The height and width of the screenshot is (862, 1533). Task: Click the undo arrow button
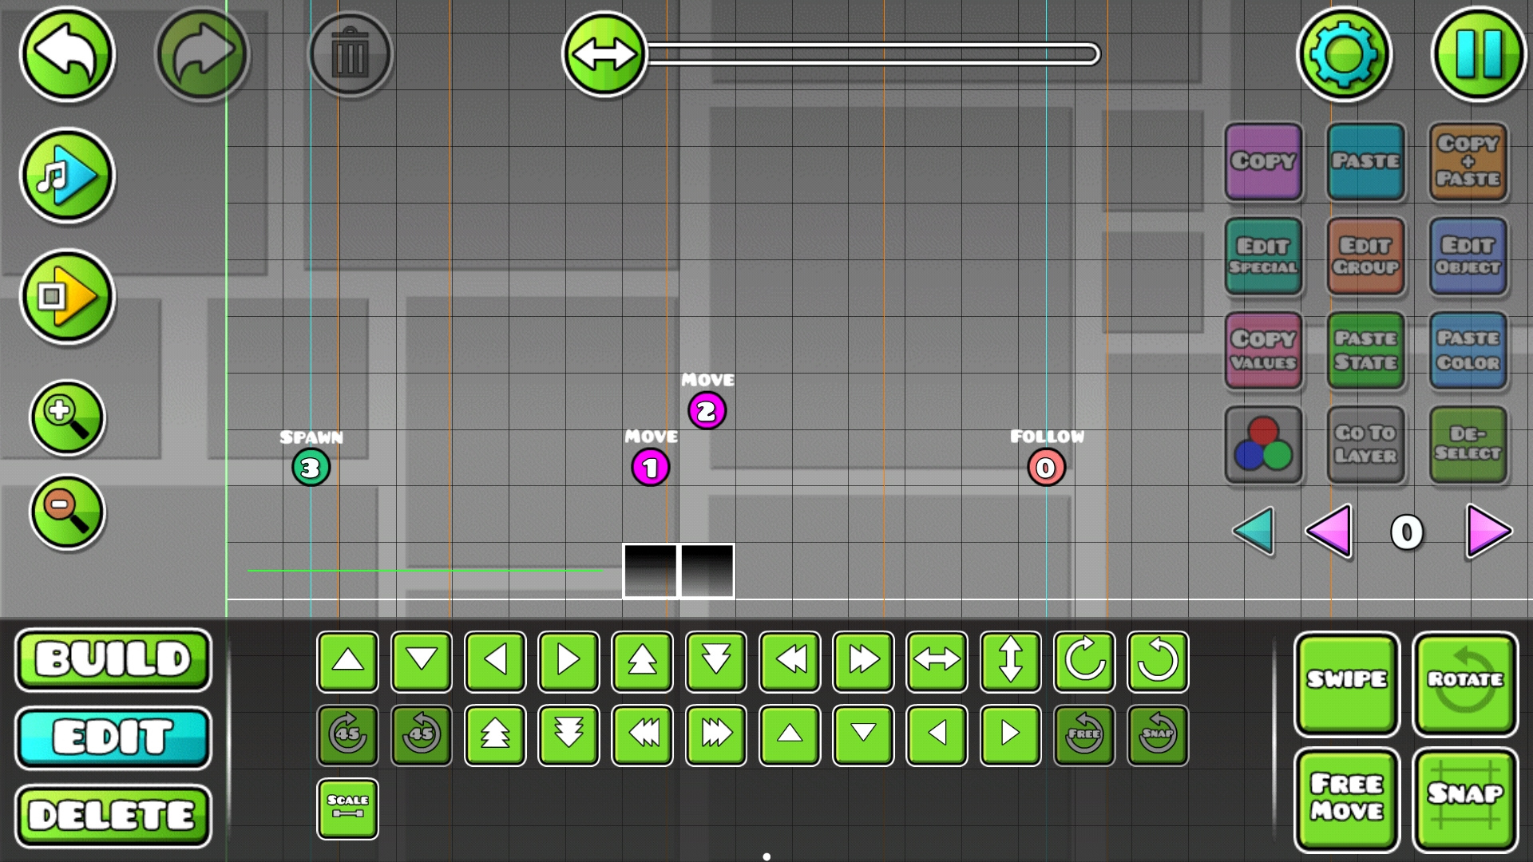tap(68, 54)
